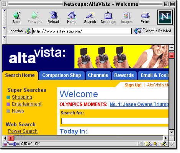Click the Sign Up! link

[x=133, y=85]
